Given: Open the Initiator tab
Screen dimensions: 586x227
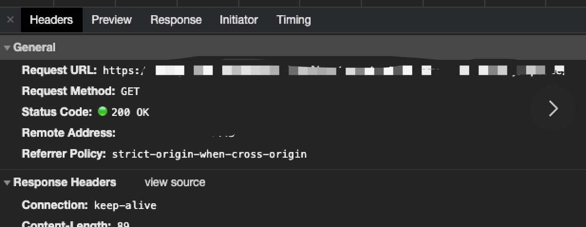Looking at the screenshot, I should coord(238,20).
